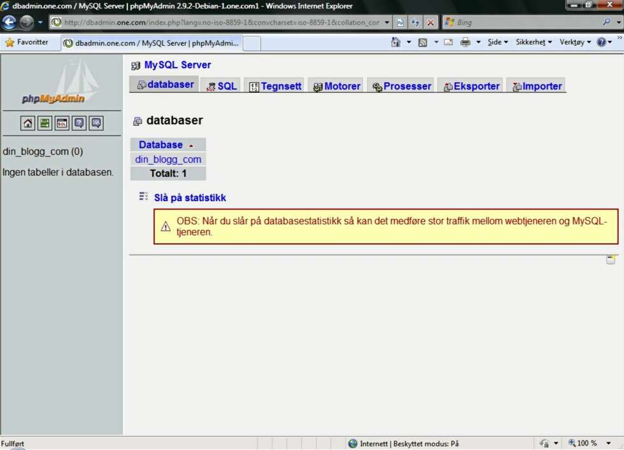Click the browser forward arrow button
The width and height of the screenshot is (624, 450).
(27, 22)
